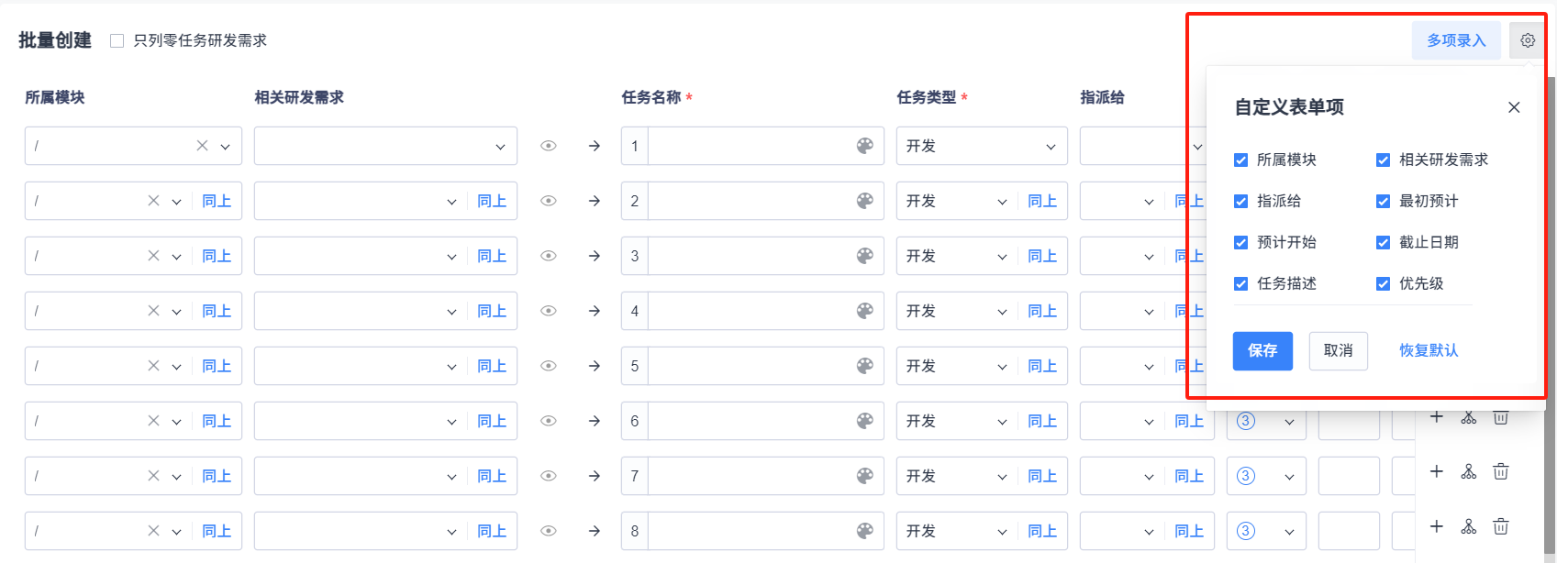Clear the module field in row 1

tap(202, 146)
